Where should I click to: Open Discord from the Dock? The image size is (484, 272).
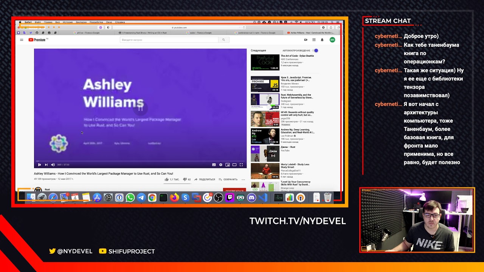tap(251, 197)
